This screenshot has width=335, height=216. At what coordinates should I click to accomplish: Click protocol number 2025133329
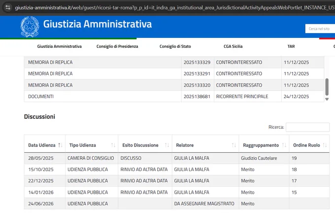[x=197, y=63]
